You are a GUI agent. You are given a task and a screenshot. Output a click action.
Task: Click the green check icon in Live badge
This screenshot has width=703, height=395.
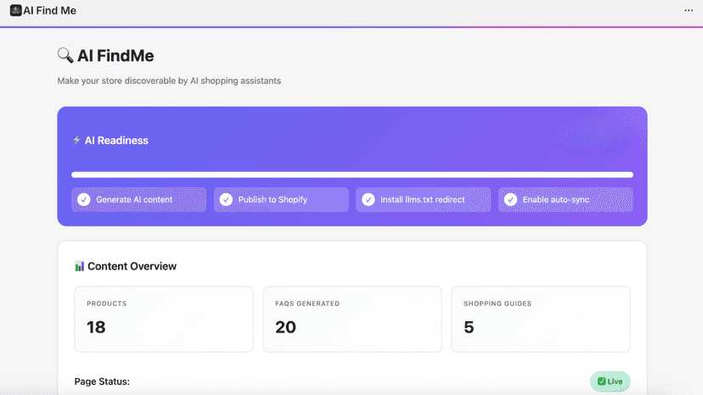coord(601,381)
